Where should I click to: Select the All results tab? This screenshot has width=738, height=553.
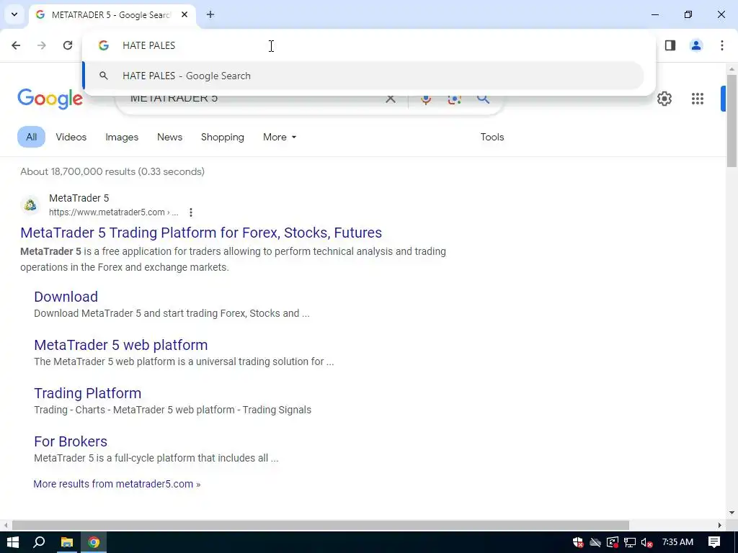pos(32,137)
